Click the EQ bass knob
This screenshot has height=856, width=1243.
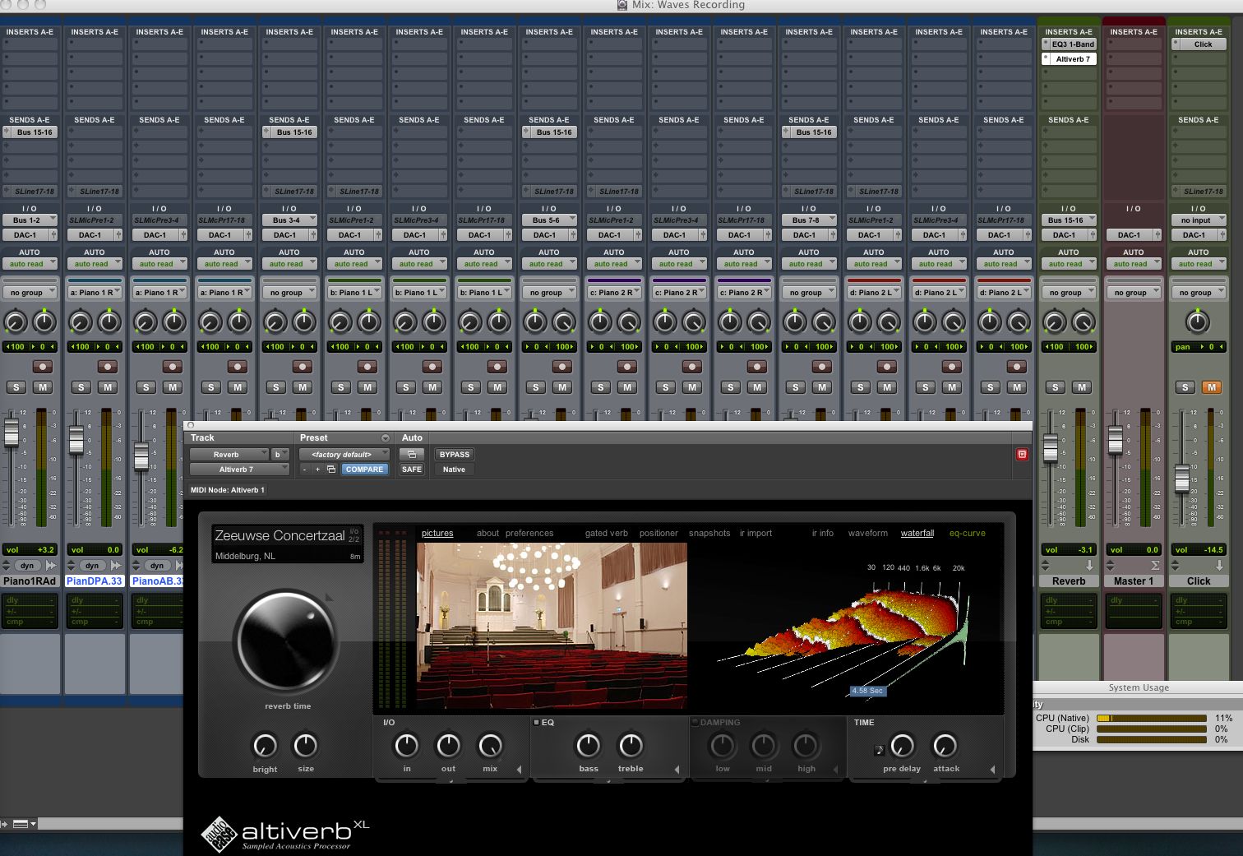coord(589,745)
